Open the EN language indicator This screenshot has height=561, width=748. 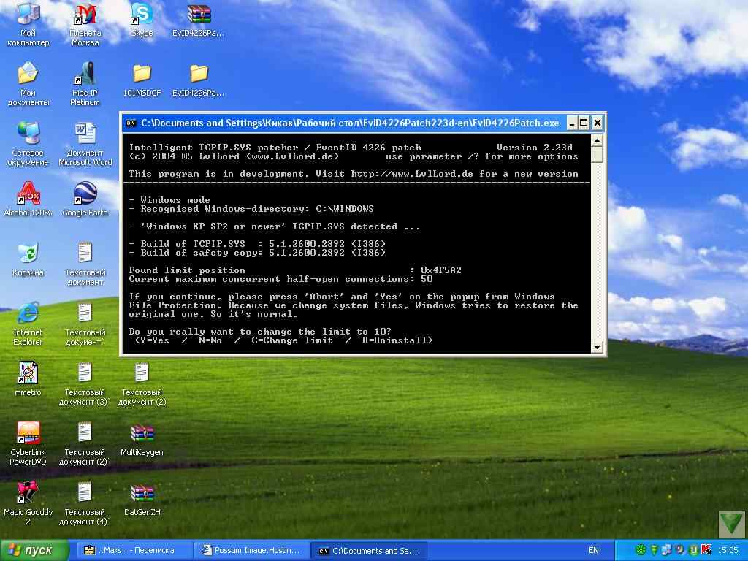point(593,551)
